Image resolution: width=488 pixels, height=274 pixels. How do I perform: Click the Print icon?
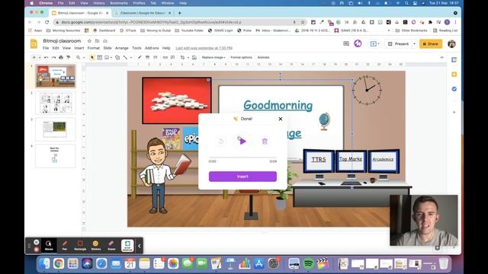point(61,58)
